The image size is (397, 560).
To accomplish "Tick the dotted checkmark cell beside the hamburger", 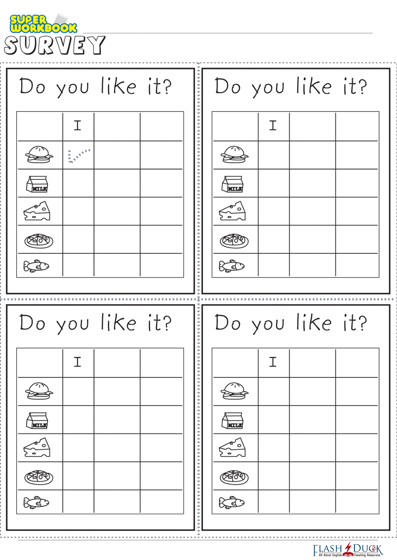I will 78,155.
